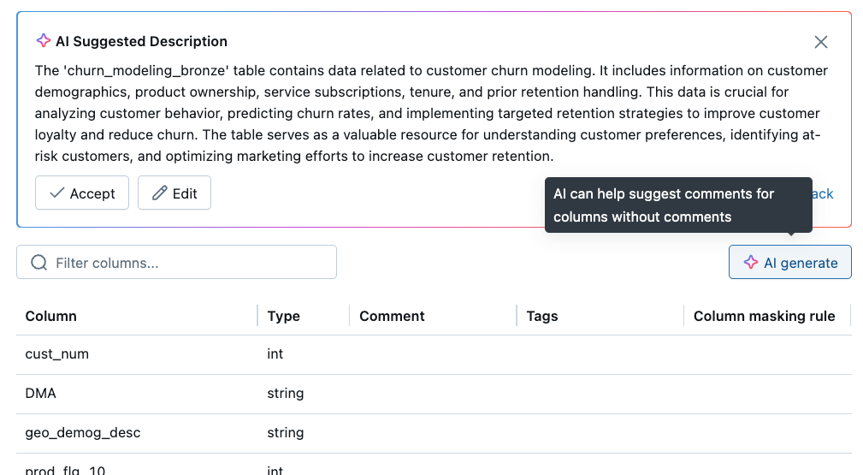The width and height of the screenshot is (863, 475).
Task: Click the Column header in the table
Action: click(51, 316)
